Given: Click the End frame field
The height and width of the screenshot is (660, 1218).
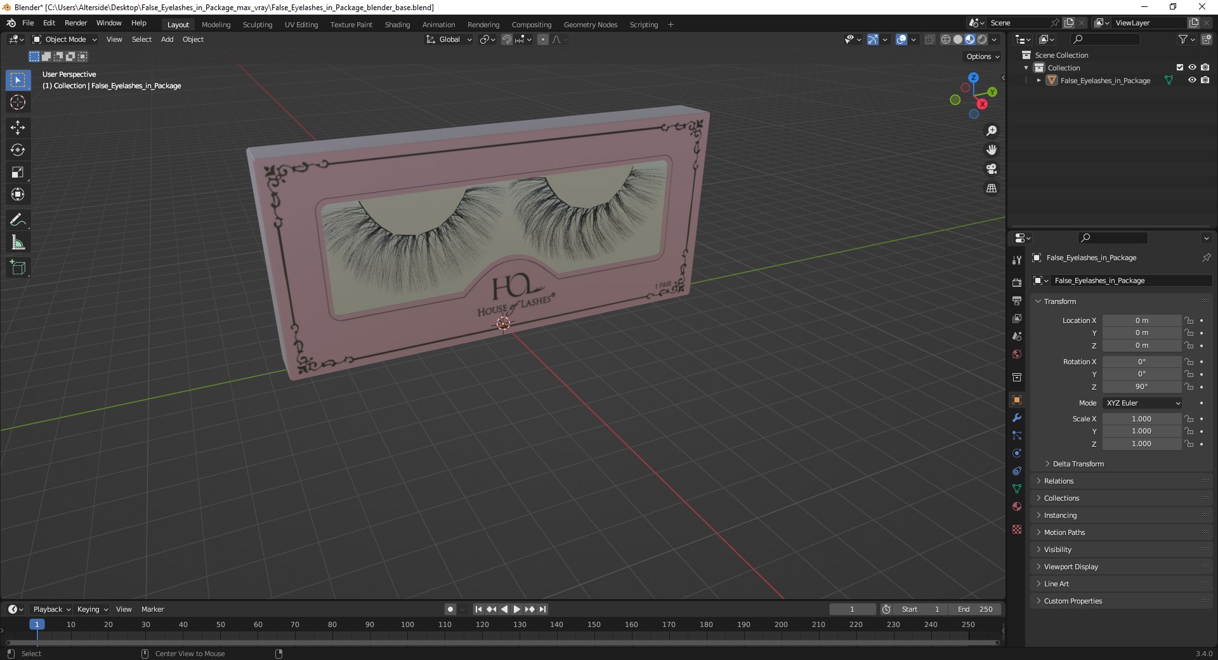Looking at the screenshot, I should (x=975, y=609).
